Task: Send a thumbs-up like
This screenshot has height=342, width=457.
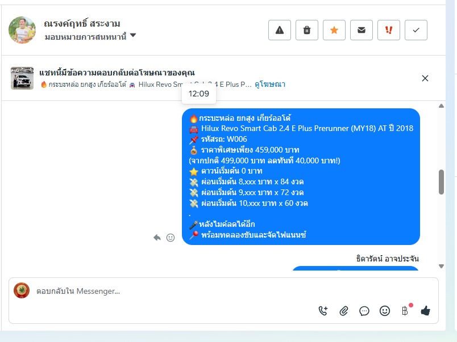Action: click(x=426, y=311)
